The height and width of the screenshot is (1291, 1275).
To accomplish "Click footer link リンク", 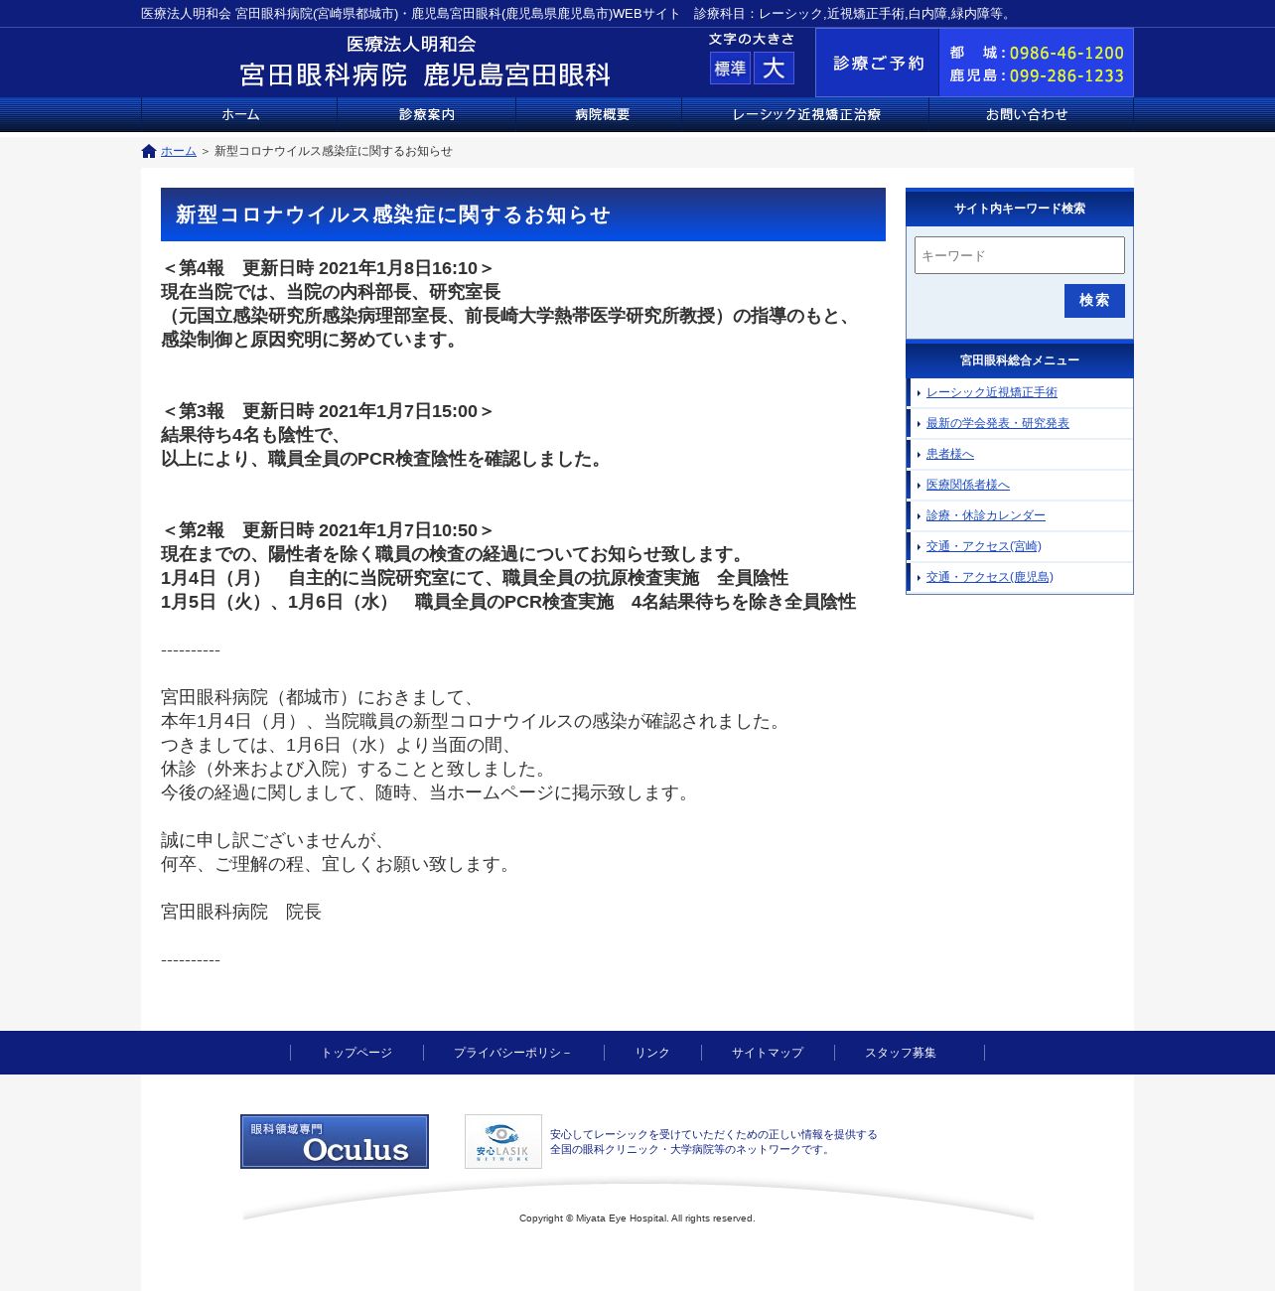I will [652, 1053].
